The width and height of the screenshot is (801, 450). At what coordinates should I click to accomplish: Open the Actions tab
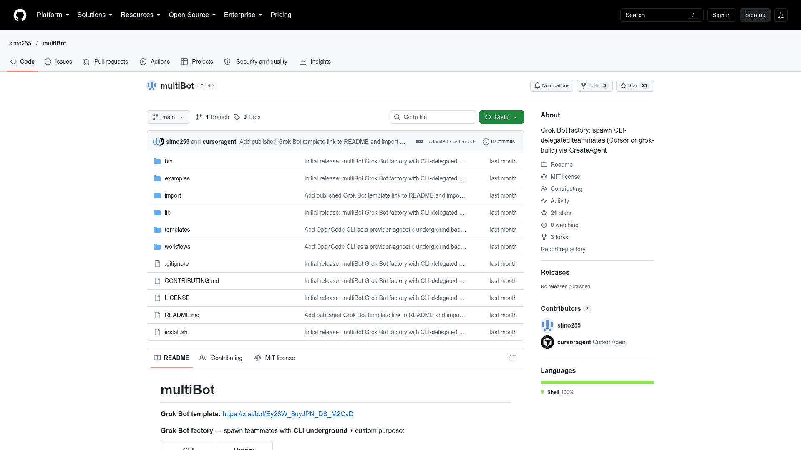pyautogui.click(x=155, y=62)
